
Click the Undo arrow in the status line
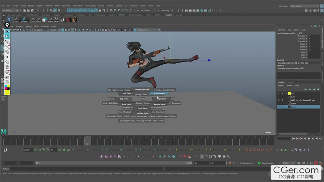coord(36,10)
